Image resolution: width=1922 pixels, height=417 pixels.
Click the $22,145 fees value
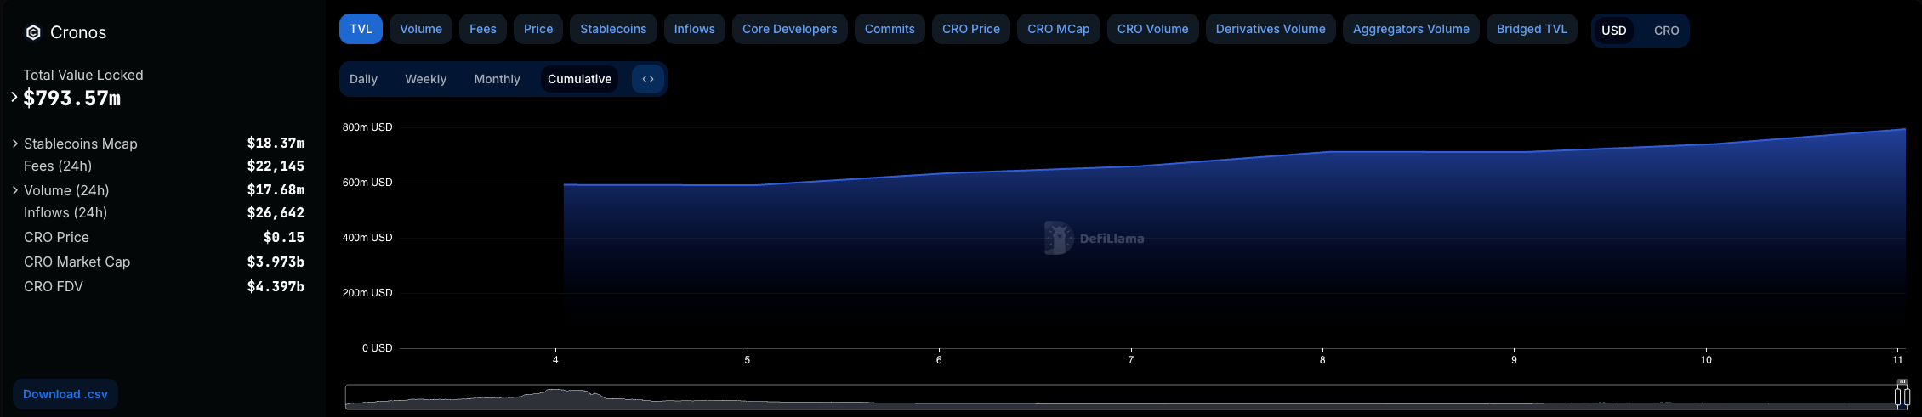276,166
